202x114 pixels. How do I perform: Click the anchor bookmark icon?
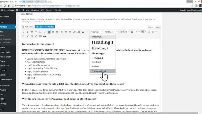point(149,32)
